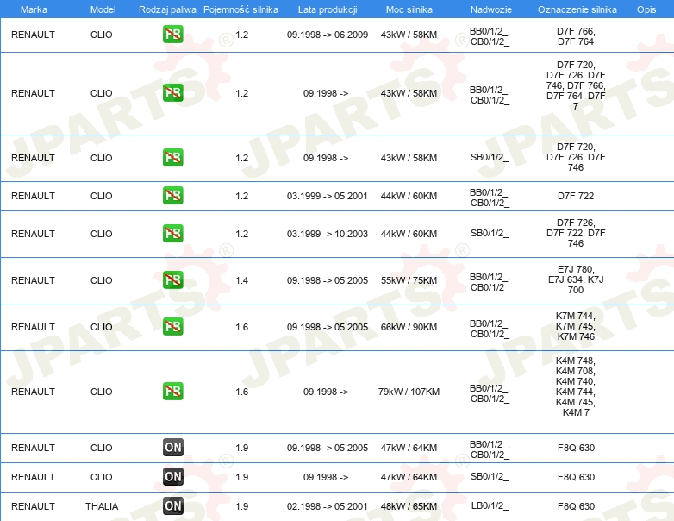Click the Lata produkcji column header
674x521 pixels.
tap(328, 9)
